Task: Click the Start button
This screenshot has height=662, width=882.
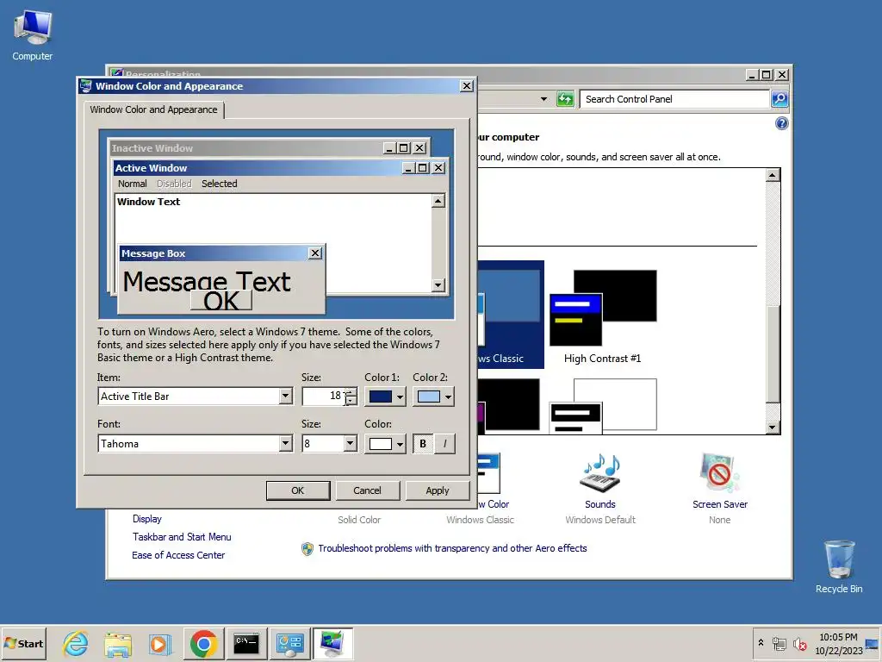Action: (x=23, y=643)
